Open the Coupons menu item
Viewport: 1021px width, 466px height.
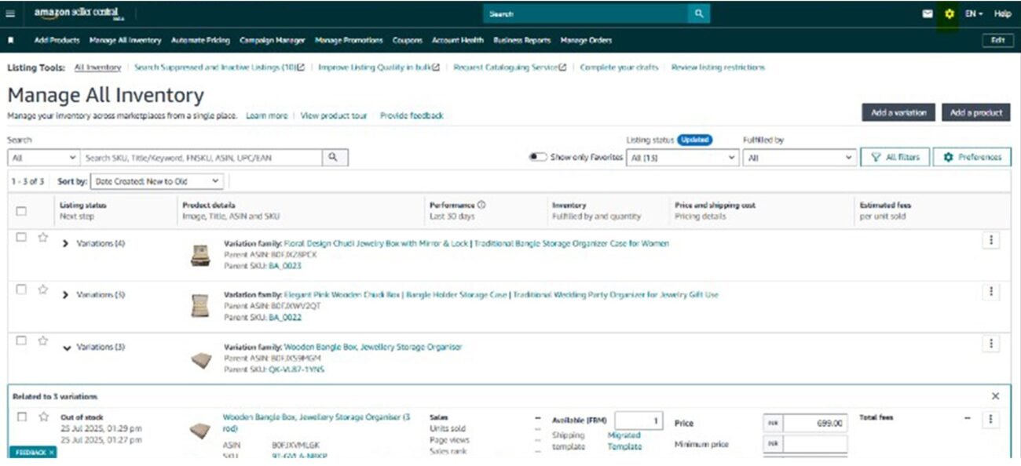click(408, 40)
